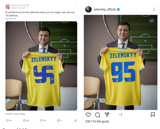Bookmark the tweet via bookmark icon
The image size is (160, 129).
[58, 121]
